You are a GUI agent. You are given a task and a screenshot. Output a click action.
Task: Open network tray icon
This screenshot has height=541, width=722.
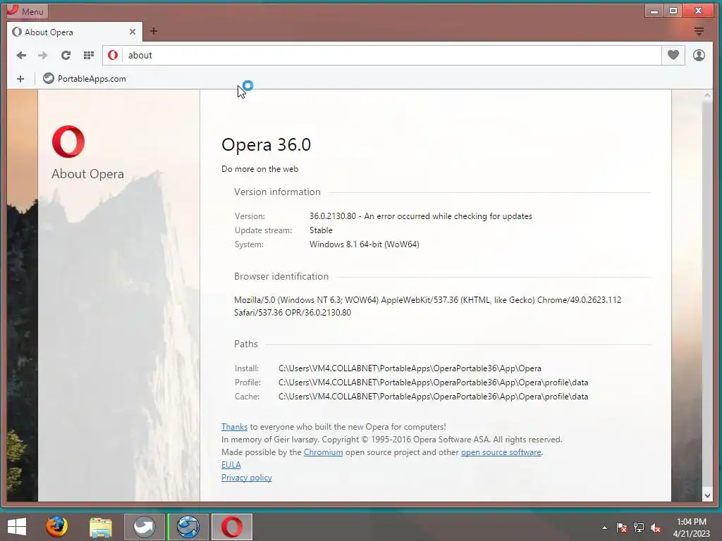click(639, 528)
